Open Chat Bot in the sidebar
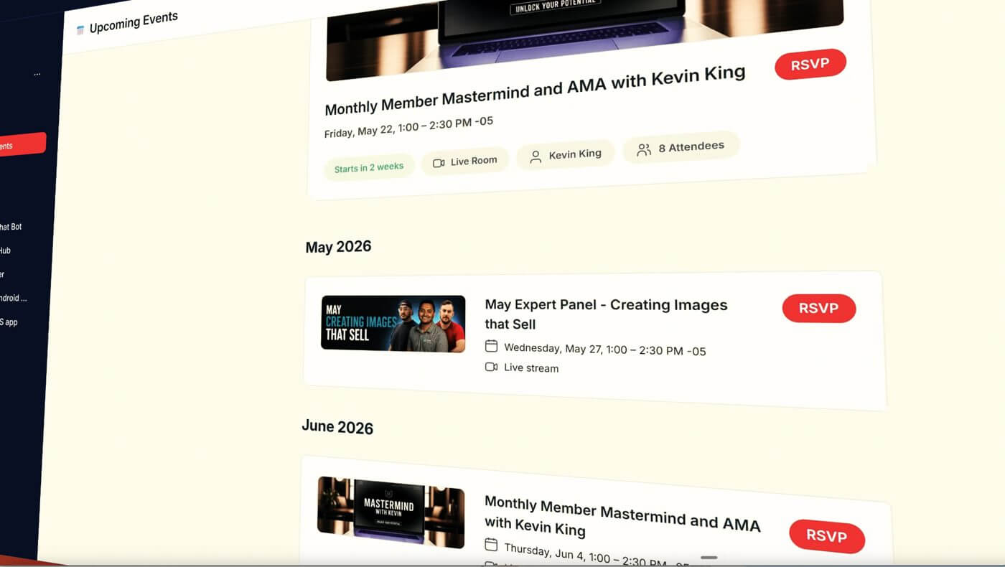 point(11,227)
